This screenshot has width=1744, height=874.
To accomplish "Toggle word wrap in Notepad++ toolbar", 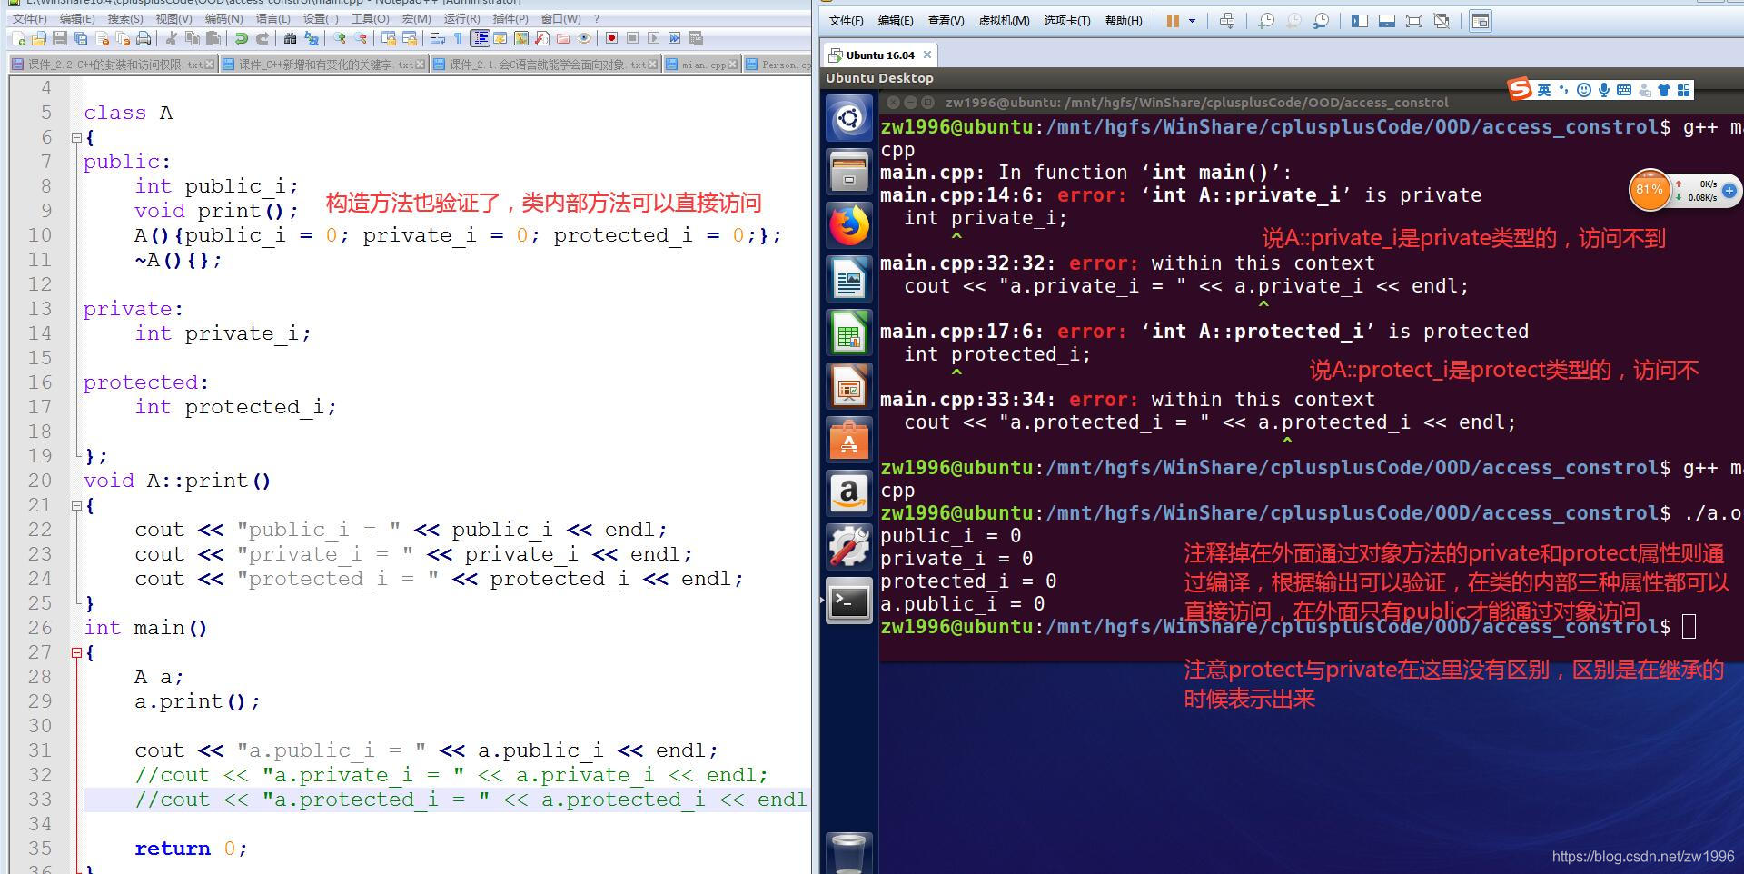I will point(436,38).
